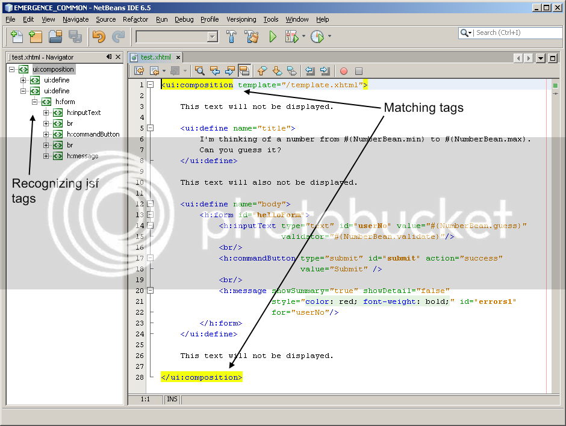Collapse code fold at line 12
This screenshot has height=426, width=566.
click(151, 204)
